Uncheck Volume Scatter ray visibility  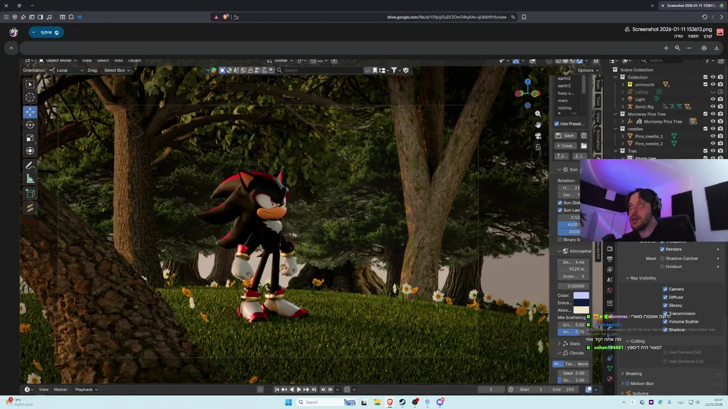[x=665, y=322]
